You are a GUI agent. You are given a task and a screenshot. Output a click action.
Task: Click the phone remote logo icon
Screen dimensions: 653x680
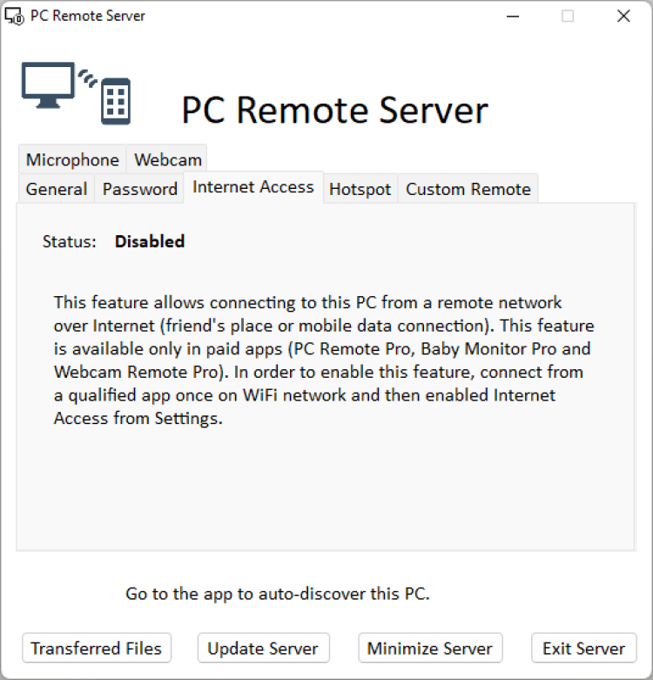pyautogui.click(x=116, y=99)
